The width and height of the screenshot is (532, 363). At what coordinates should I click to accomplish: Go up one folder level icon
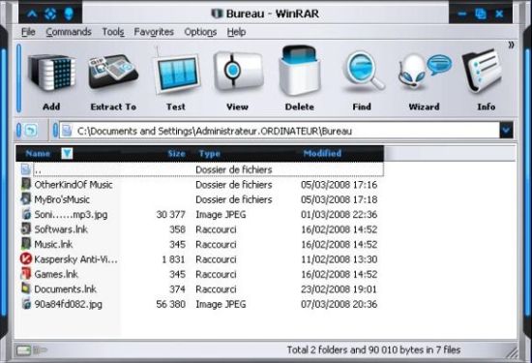(31, 131)
